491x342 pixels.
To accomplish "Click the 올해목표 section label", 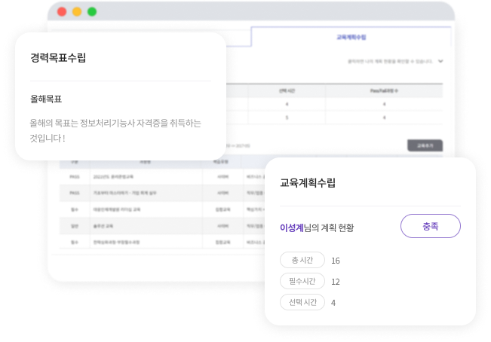I will [46, 99].
